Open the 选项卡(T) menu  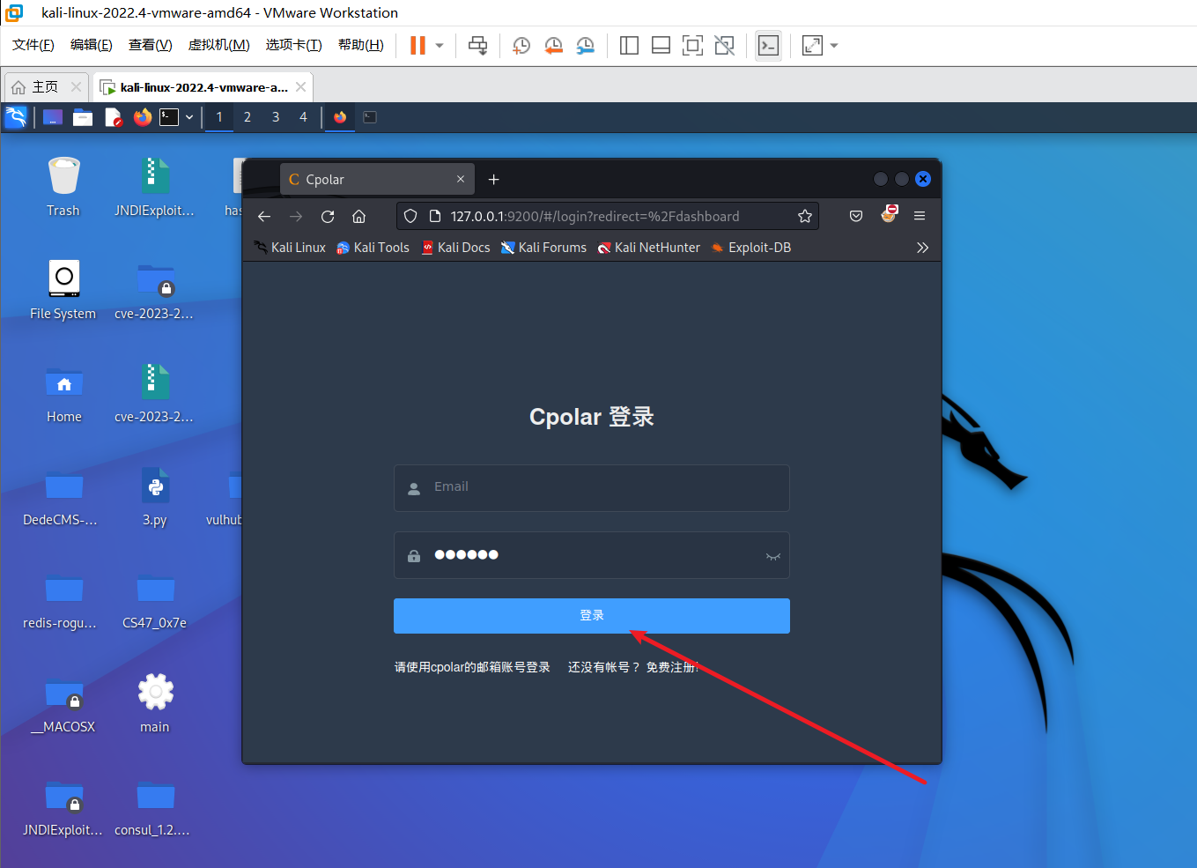(x=294, y=45)
